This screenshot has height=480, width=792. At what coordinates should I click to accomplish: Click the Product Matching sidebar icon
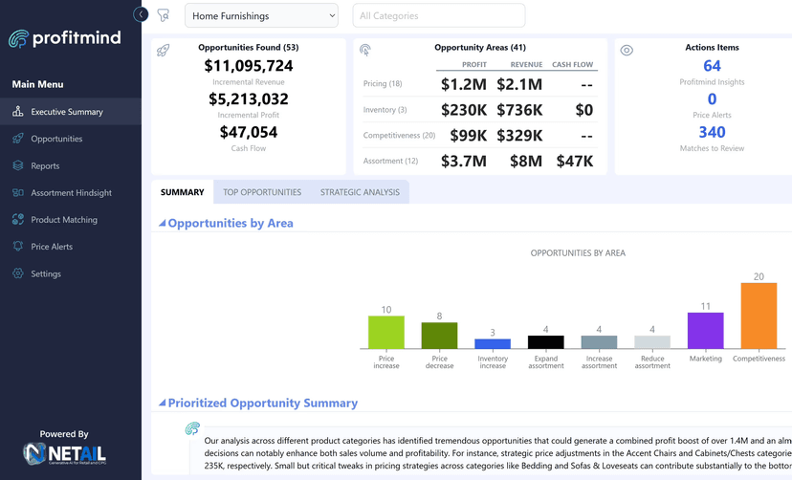(17, 220)
